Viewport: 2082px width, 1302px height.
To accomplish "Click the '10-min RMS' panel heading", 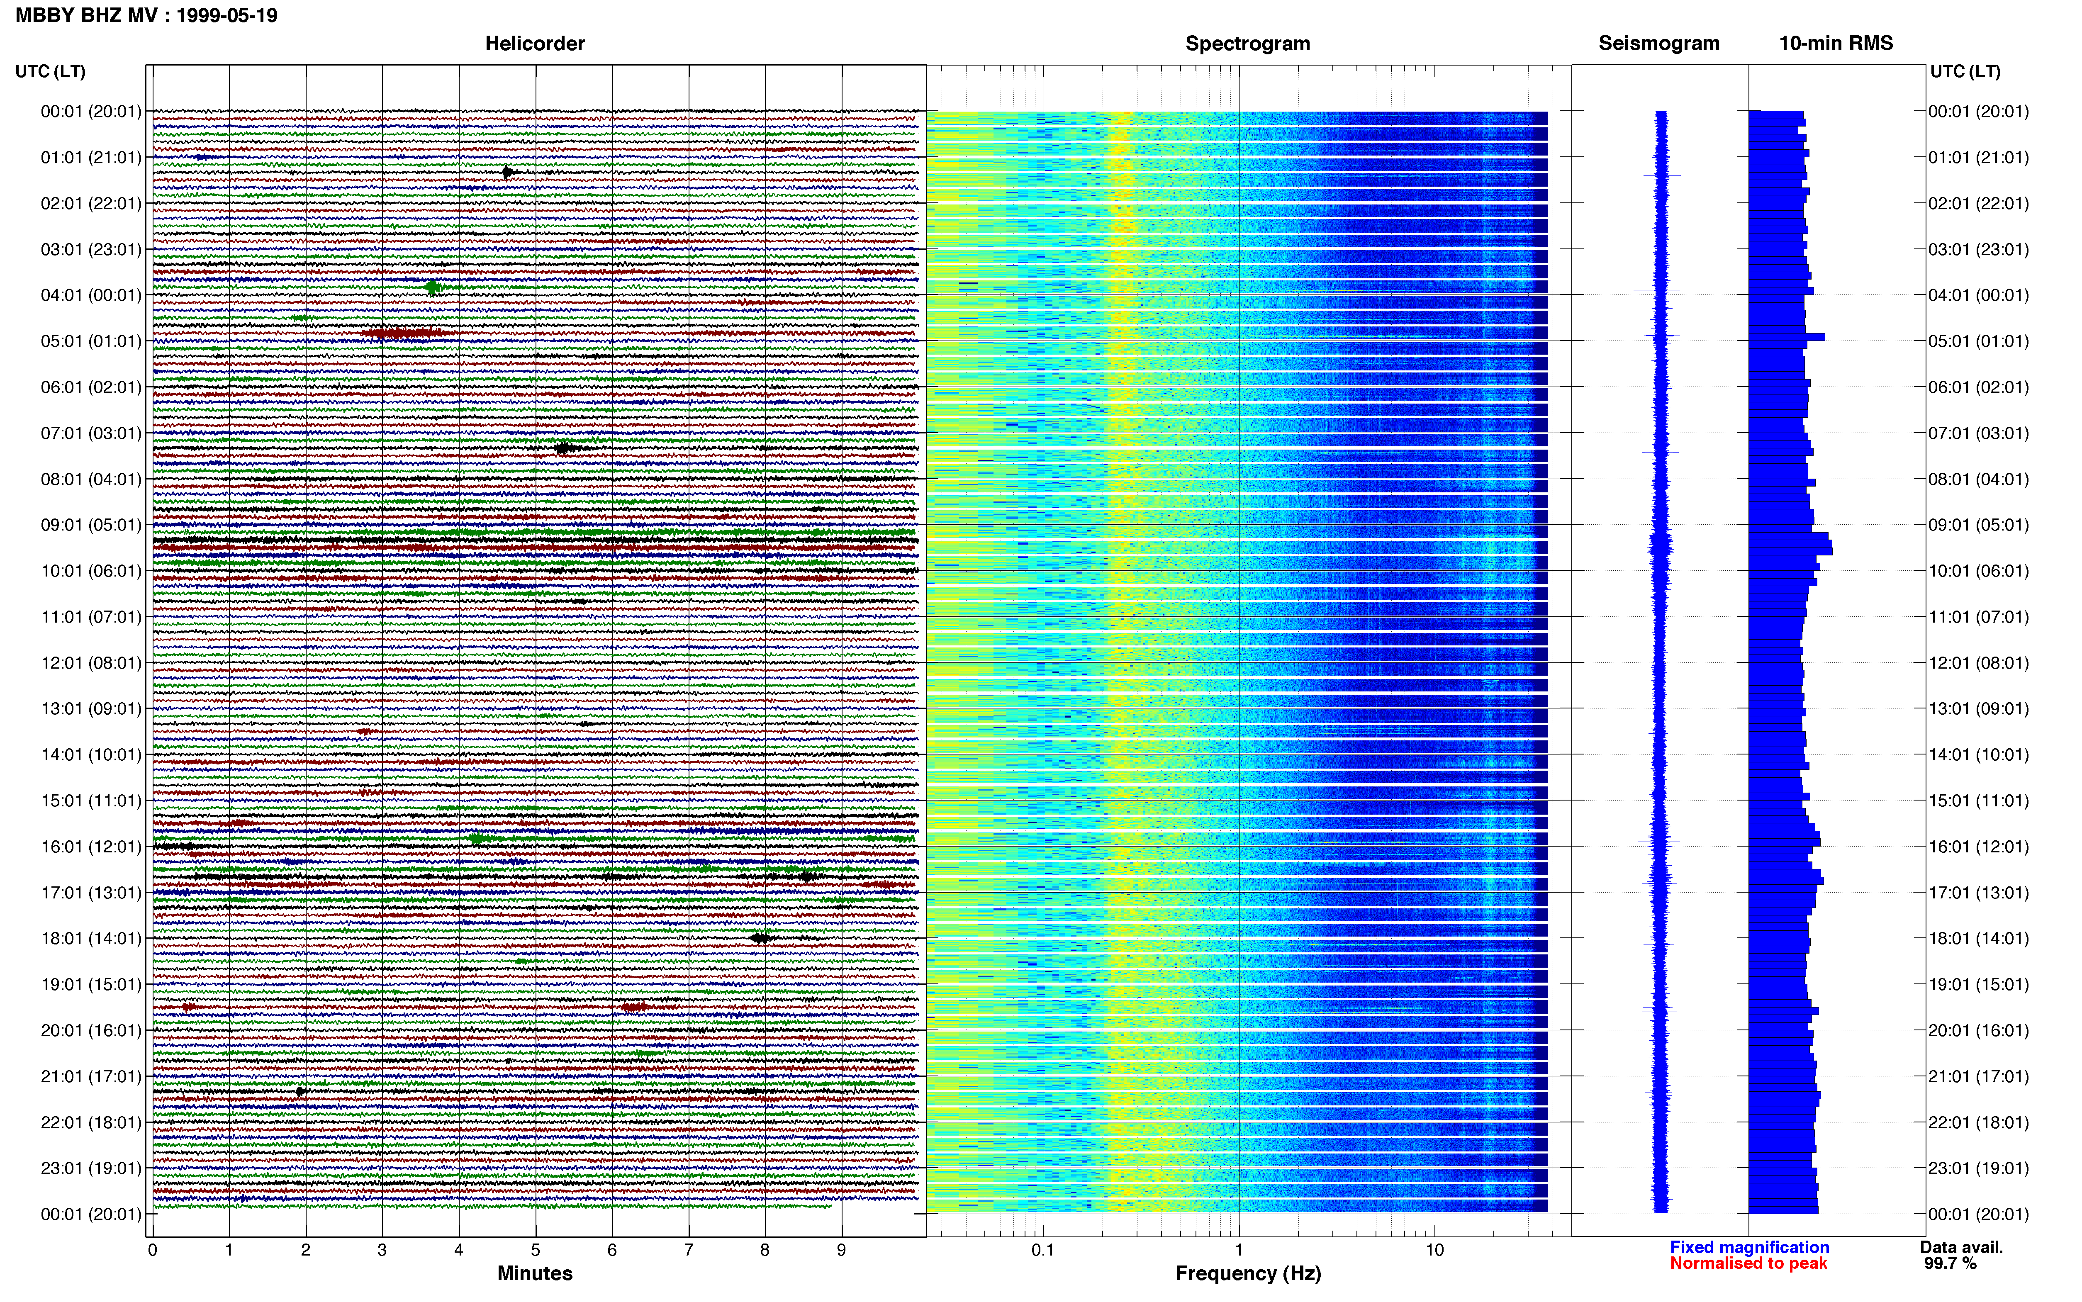I will (x=1836, y=43).
